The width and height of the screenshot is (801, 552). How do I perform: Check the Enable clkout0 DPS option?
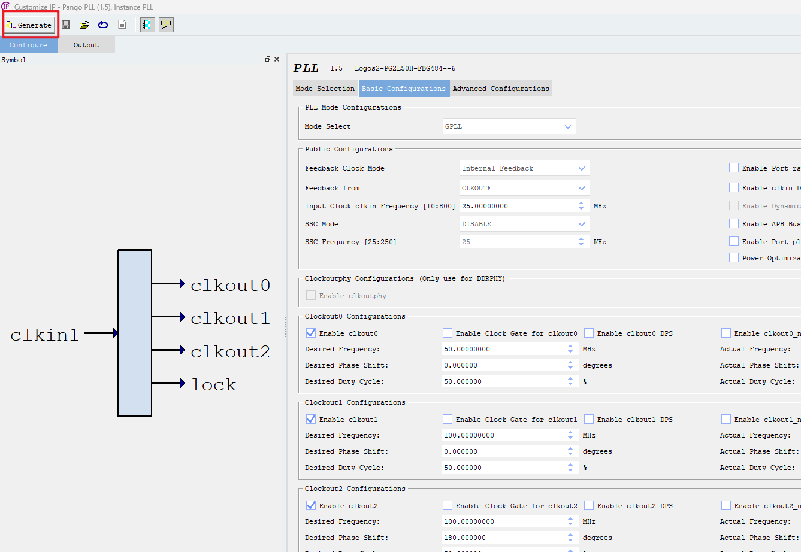pyautogui.click(x=588, y=333)
